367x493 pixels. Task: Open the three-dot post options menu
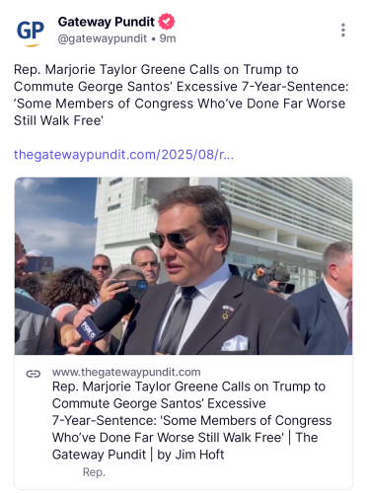click(343, 30)
